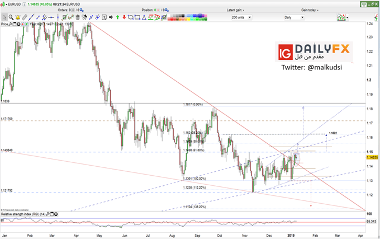The width and height of the screenshot is (380, 239).
Task: Pick a black swatch from color palette
Action: click(183, 16)
